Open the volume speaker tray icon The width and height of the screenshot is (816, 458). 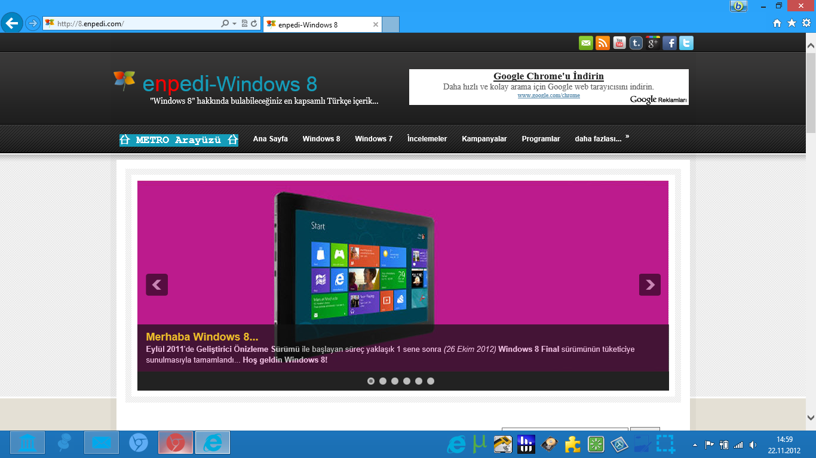[753, 444]
